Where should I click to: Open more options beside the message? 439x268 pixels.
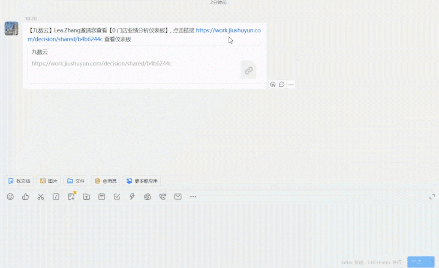pos(291,84)
